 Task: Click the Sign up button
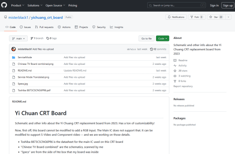click(227, 5)
